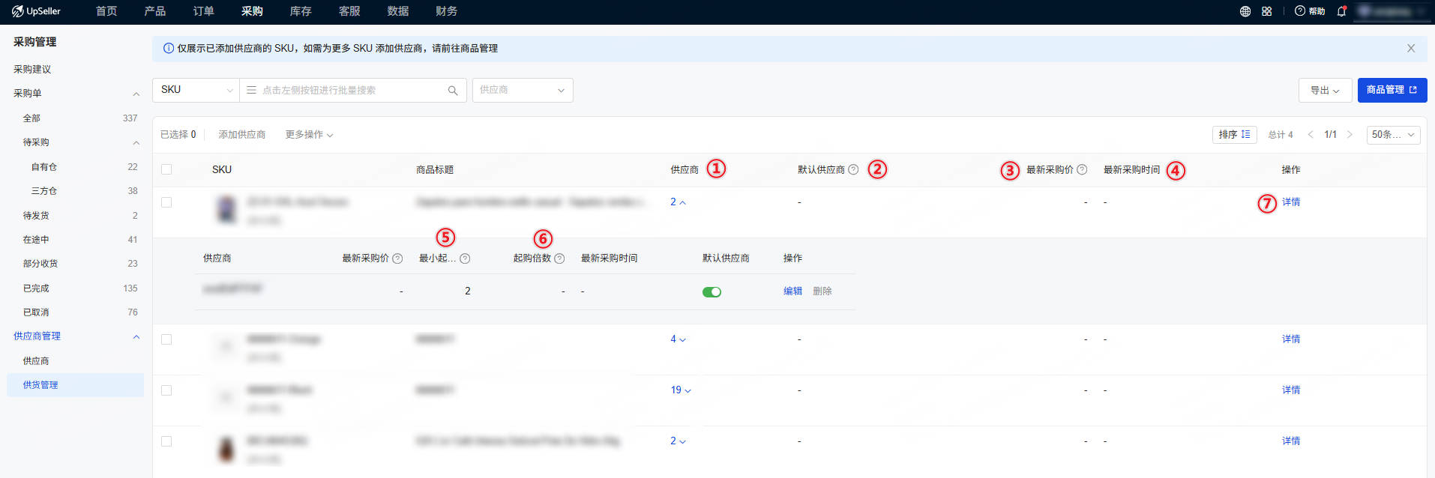
Task: Open the 产品 top menu
Action: pyautogui.click(x=155, y=11)
